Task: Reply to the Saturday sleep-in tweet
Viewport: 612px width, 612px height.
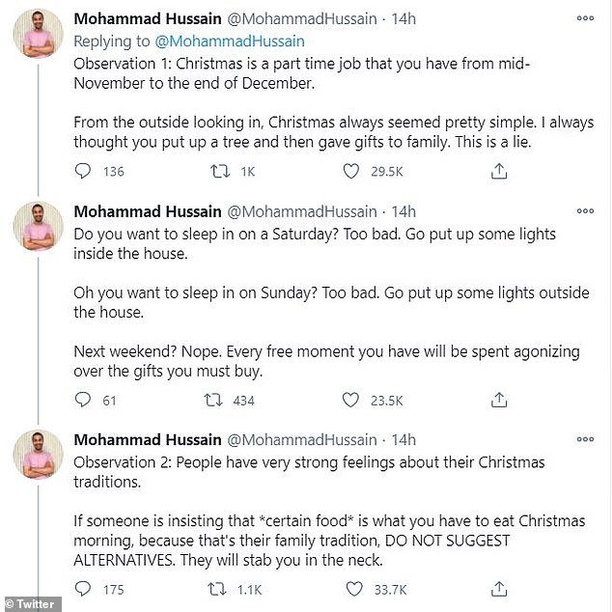Action: pos(84,400)
